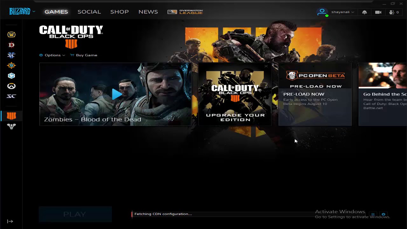
Task: Minimize the Battle.net window
Action: (x=384, y=4)
